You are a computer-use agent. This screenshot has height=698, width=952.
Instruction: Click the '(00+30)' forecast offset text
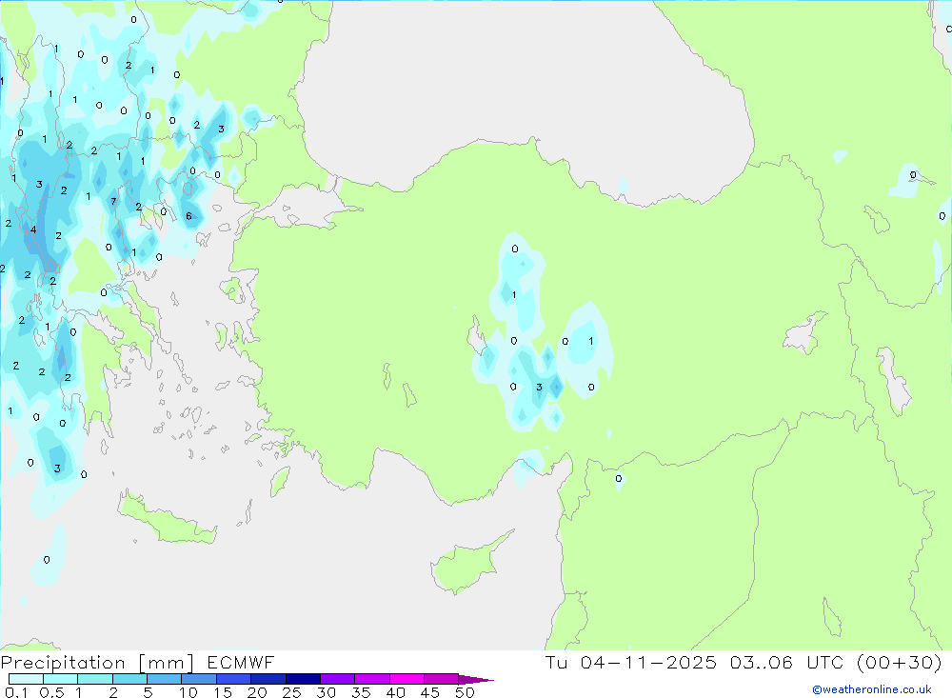click(899, 662)
